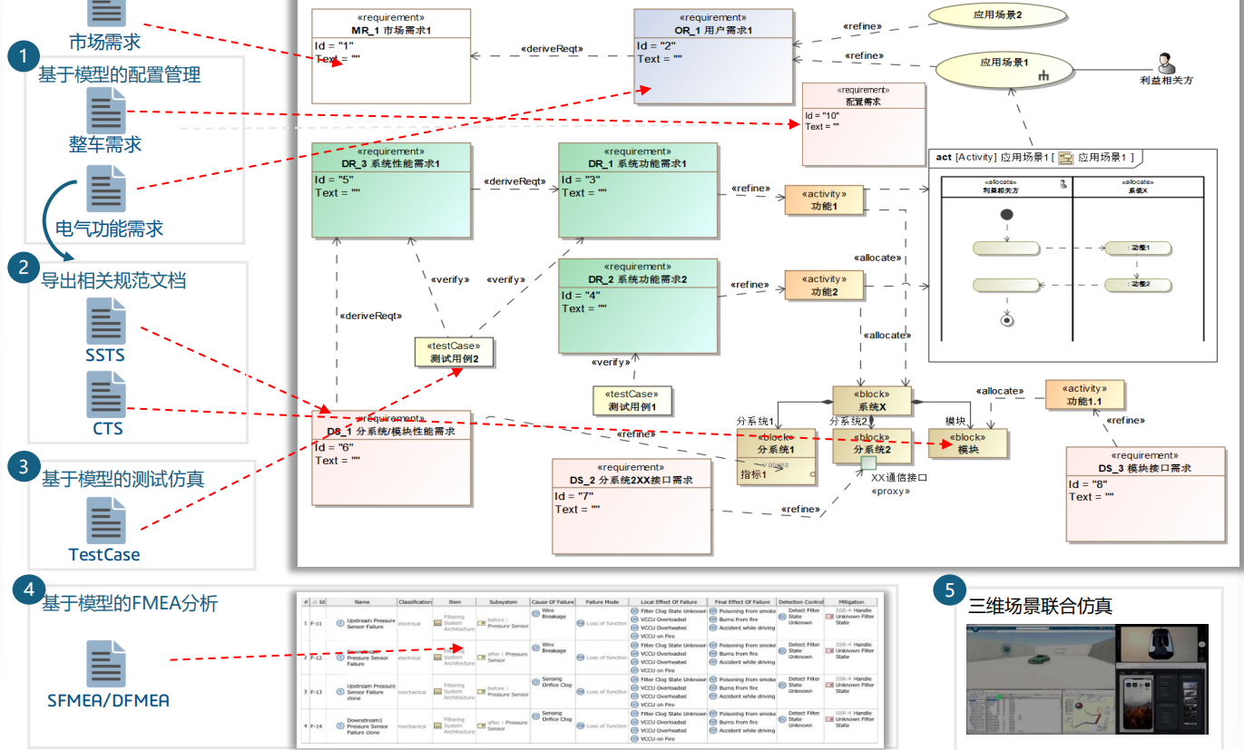Viewport: 1244px width, 750px height.
Task: Click the numbered circle 5 badge
Action: 949,590
